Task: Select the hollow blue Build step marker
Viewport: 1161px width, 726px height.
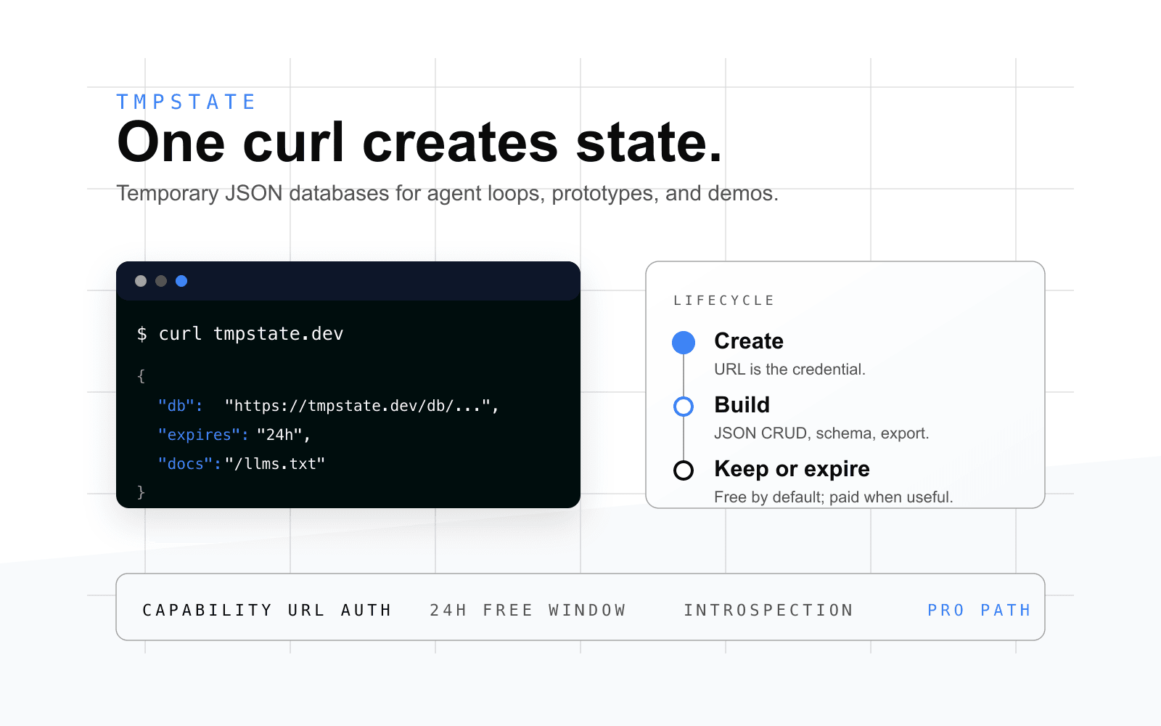Action: (684, 407)
